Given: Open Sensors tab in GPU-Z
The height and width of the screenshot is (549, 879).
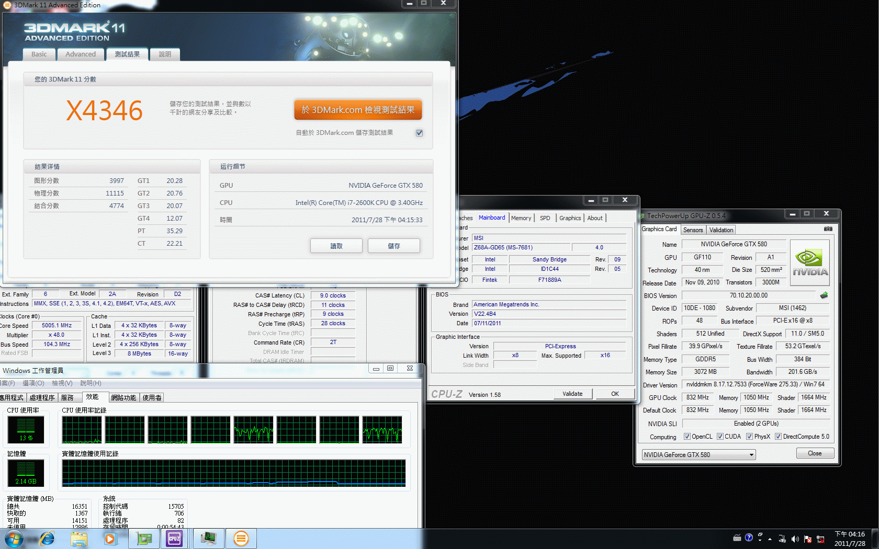Looking at the screenshot, I should click(693, 230).
